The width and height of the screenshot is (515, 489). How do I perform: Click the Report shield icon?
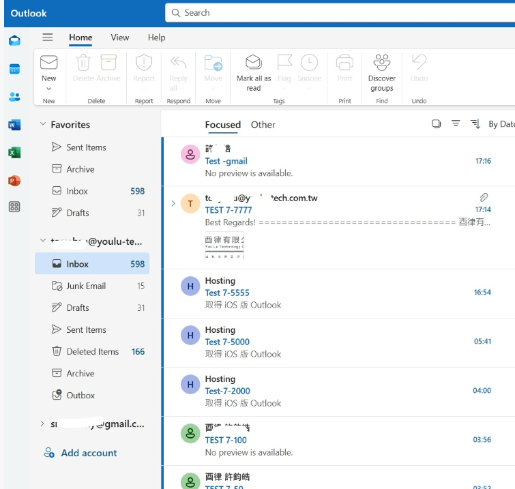coord(144,62)
